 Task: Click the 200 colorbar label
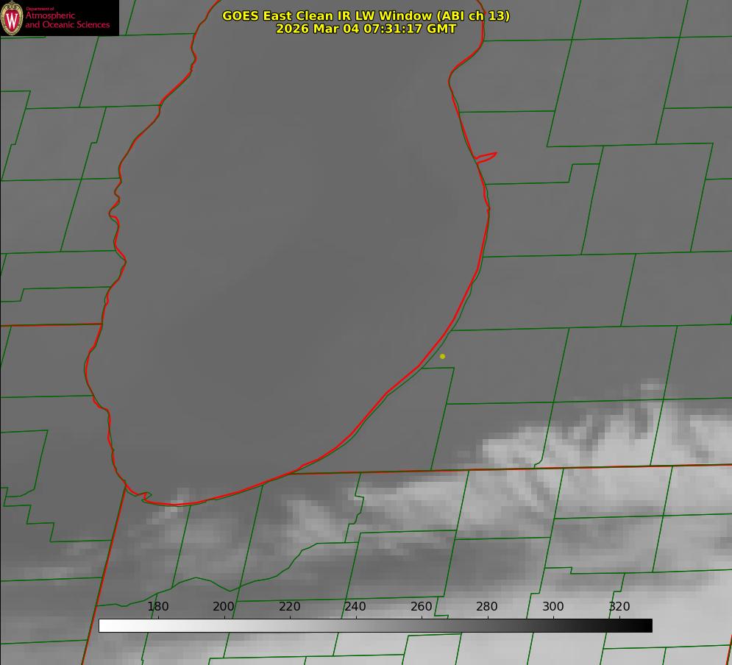(224, 606)
